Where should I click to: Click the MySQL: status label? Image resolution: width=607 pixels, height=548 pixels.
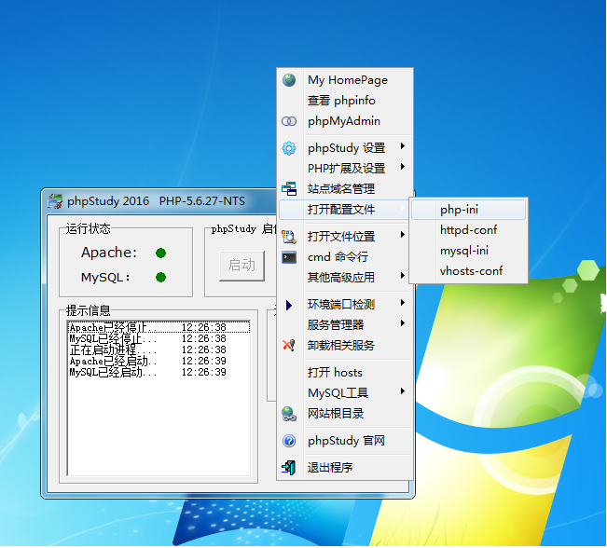point(105,278)
